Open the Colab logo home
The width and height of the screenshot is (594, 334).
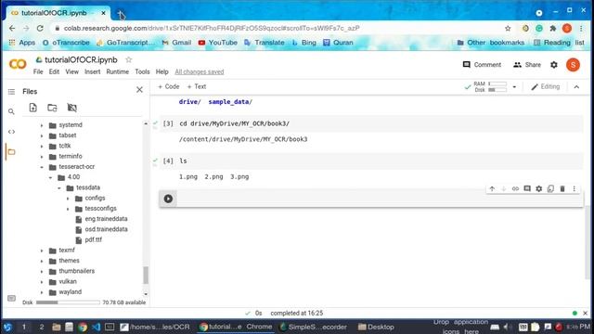[18, 64]
